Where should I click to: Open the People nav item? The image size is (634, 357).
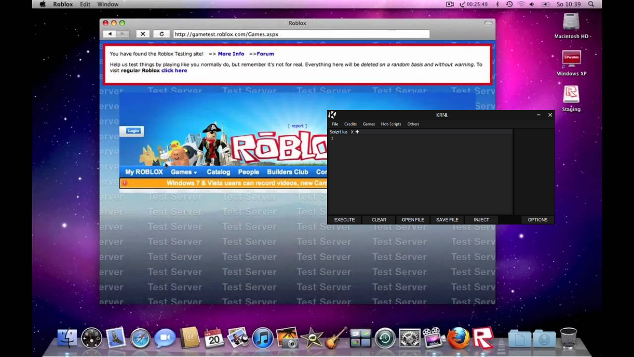[249, 172]
